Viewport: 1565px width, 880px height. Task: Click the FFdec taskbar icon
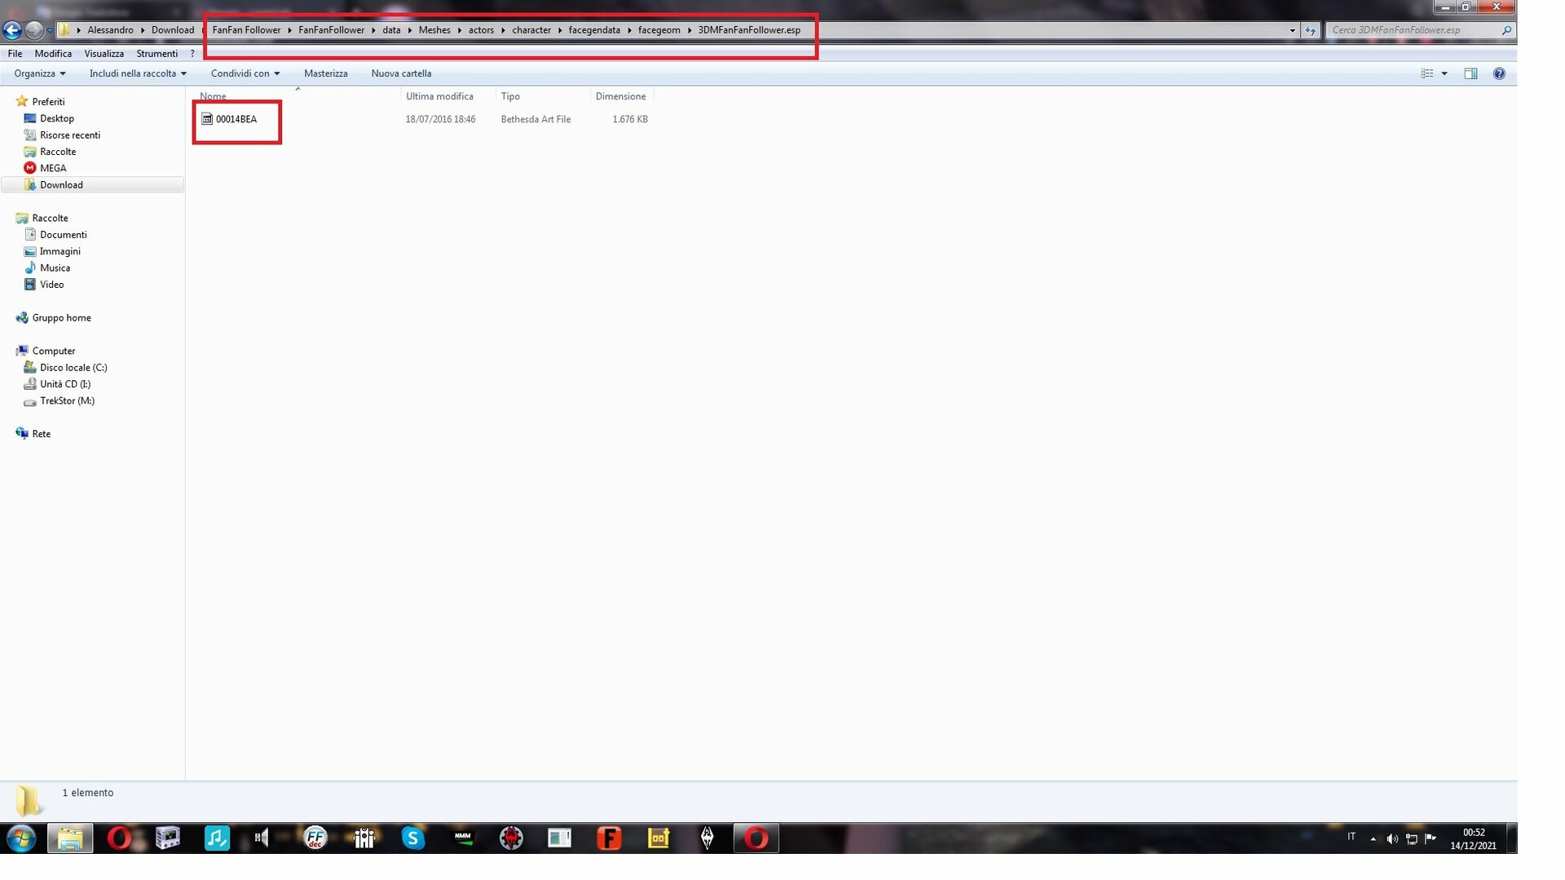pos(315,838)
